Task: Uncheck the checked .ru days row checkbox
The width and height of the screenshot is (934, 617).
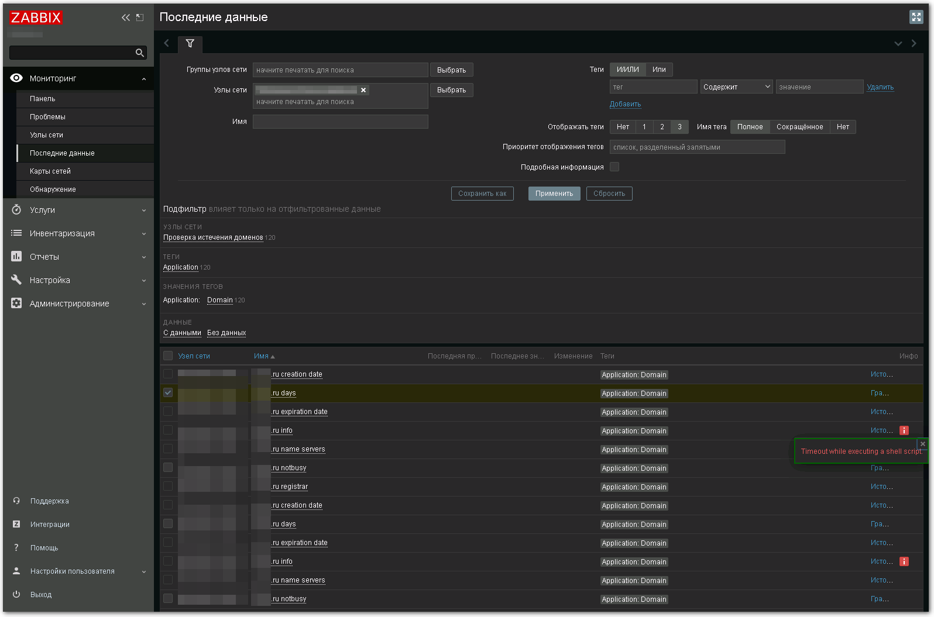Action: [x=168, y=392]
